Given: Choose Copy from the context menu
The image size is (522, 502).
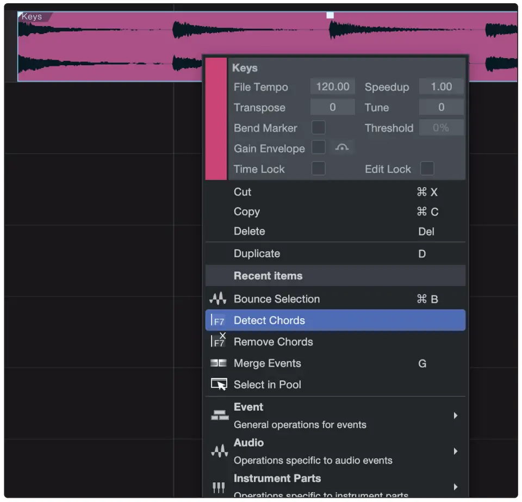Looking at the screenshot, I should pos(335,212).
